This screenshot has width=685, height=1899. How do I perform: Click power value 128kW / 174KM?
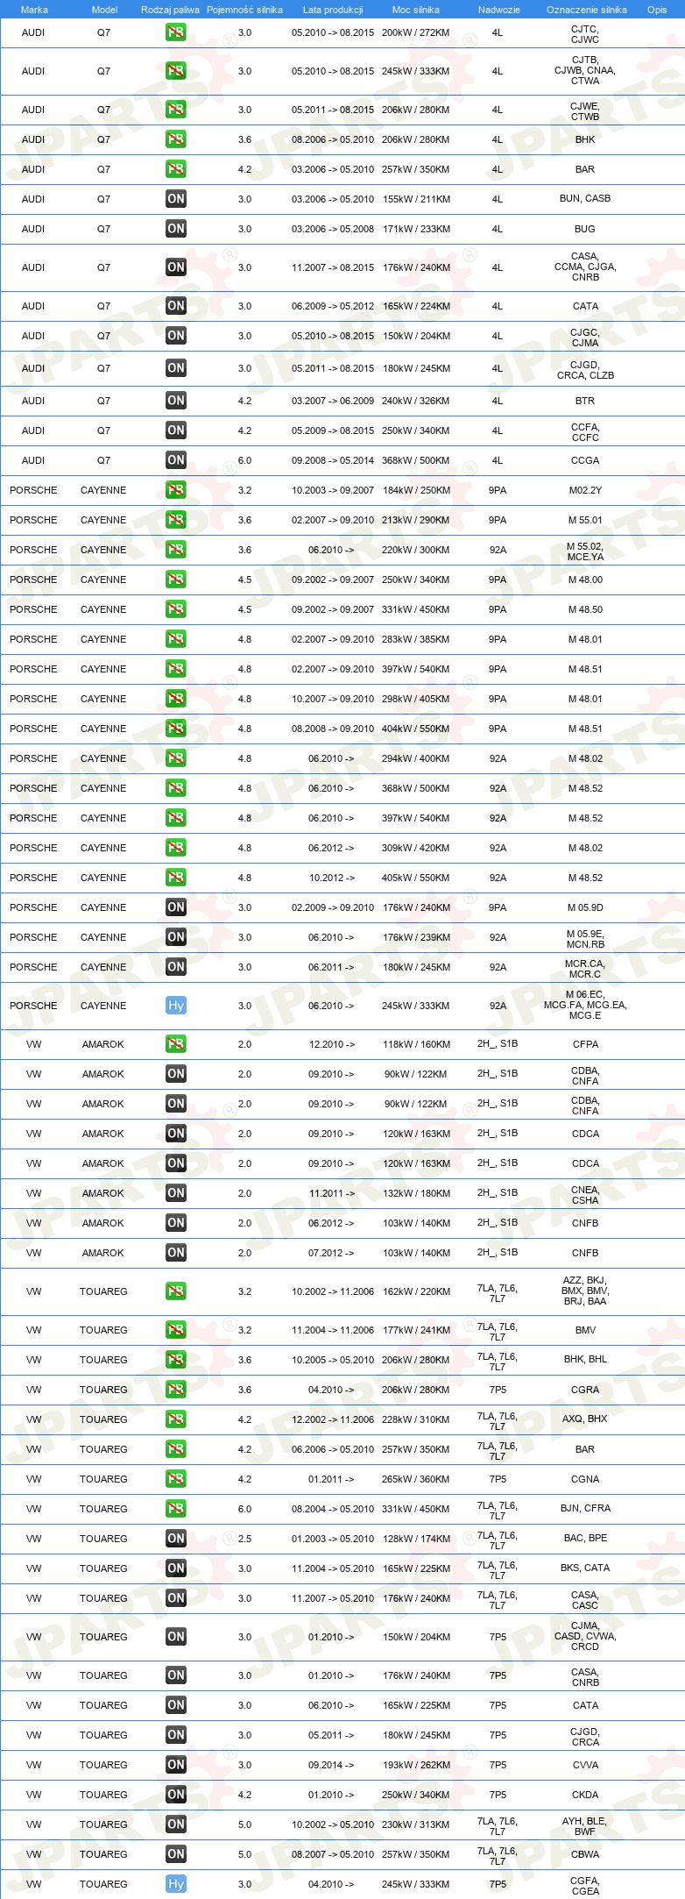(x=416, y=1539)
